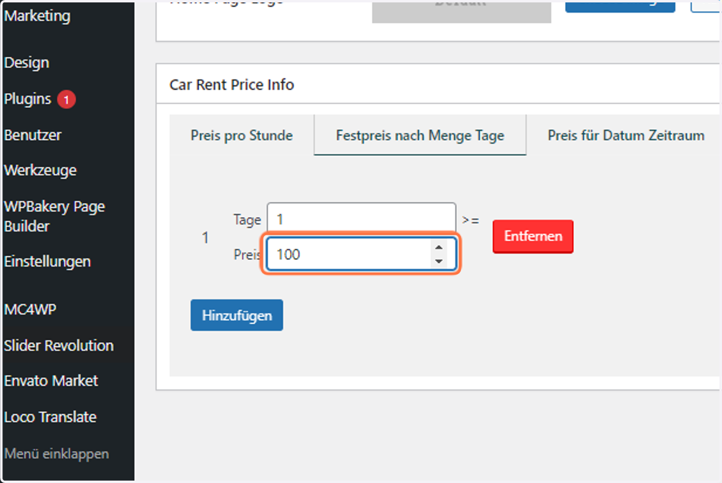Click the grayed Default logo placeholder
The width and height of the screenshot is (722, 483).
point(461,11)
